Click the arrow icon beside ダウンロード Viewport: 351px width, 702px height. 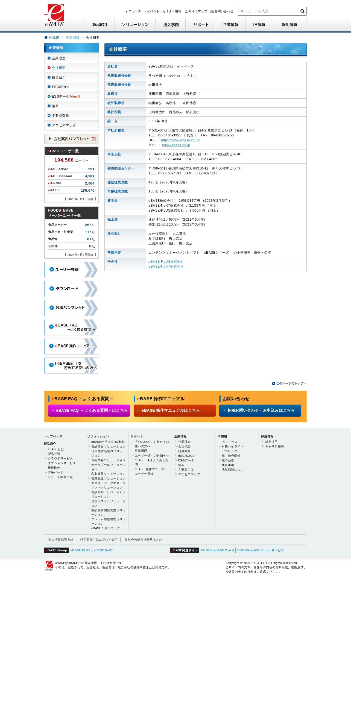51,289
